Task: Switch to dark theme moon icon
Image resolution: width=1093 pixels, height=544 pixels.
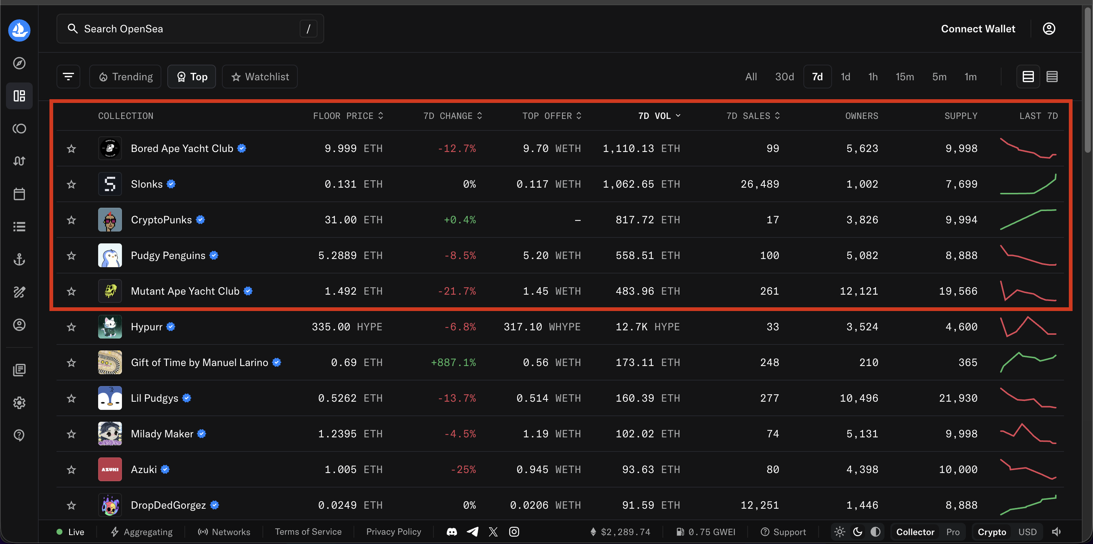Action: pyautogui.click(x=858, y=532)
